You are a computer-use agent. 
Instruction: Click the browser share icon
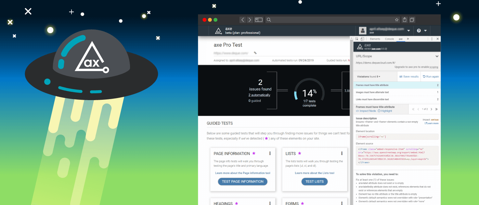point(405,20)
